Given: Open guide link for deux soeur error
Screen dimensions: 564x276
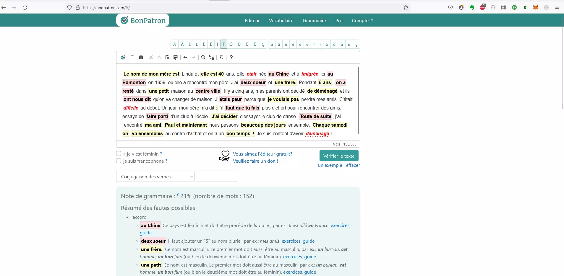Looking at the screenshot, I should (x=309, y=241).
